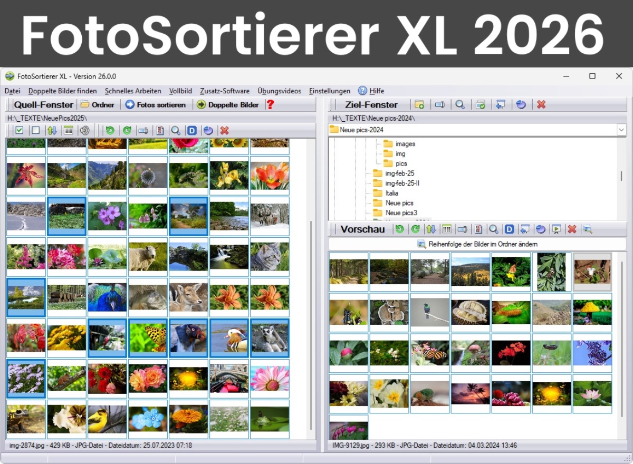Click the rename icon in Ziel-Fenster toolbar
The image size is (633, 464).
point(439,104)
